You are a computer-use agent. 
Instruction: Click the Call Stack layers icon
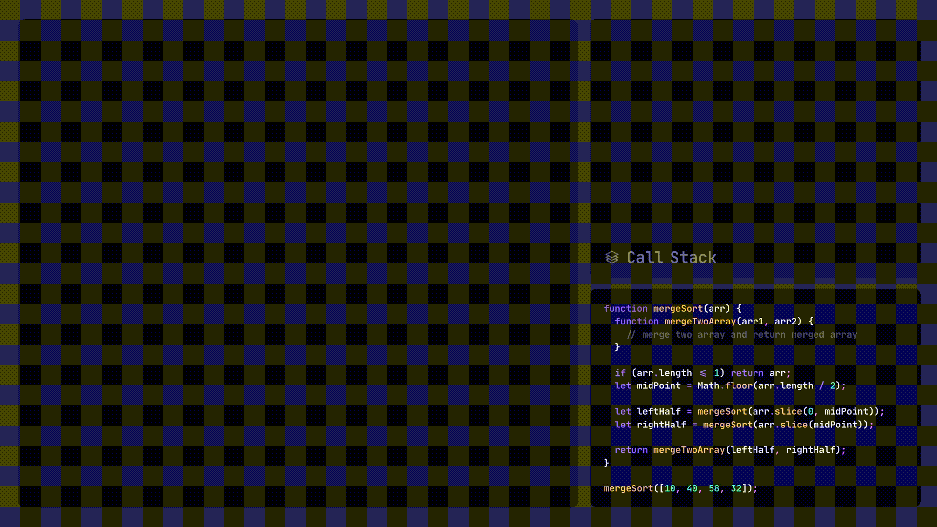coord(611,257)
